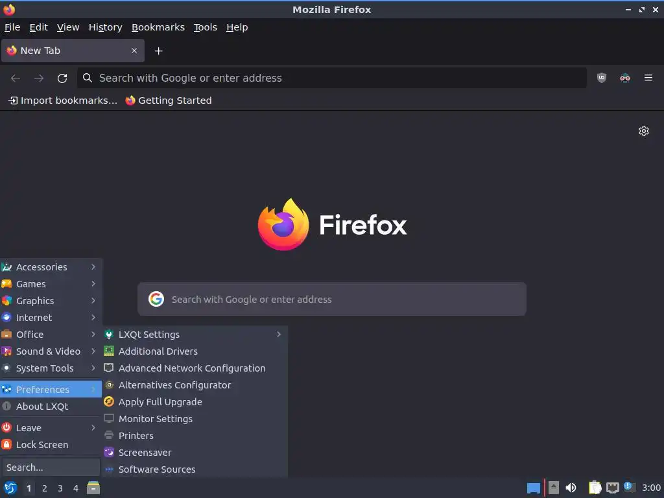Reload the current page
Viewport: 664px width, 498px height.
(62, 78)
